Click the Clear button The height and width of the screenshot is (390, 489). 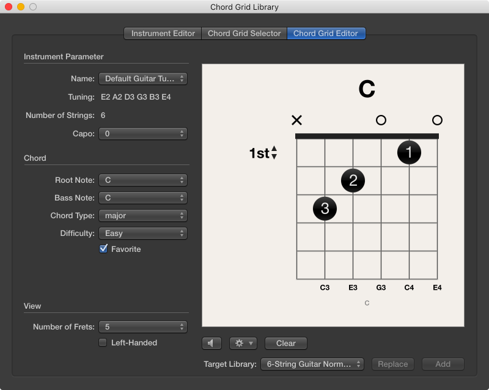(285, 343)
